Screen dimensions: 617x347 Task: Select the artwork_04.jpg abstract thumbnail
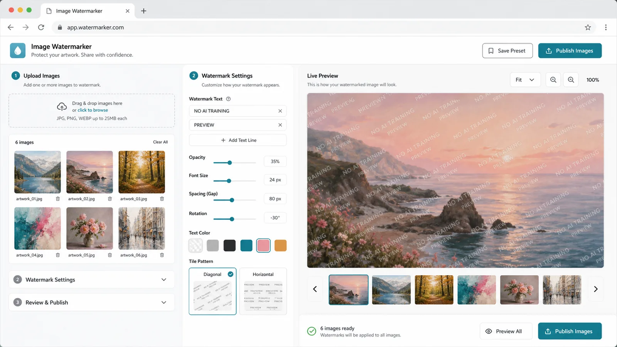(x=37, y=228)
